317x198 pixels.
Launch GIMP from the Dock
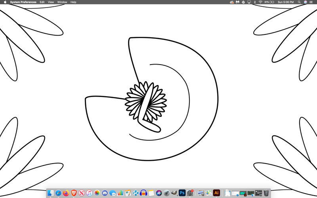click(x=174, y=193)
